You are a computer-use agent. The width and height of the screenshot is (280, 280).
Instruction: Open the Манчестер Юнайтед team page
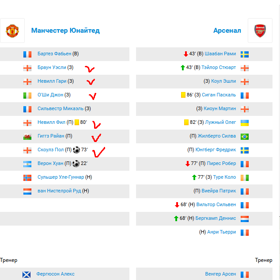click(x=65, y=31)
